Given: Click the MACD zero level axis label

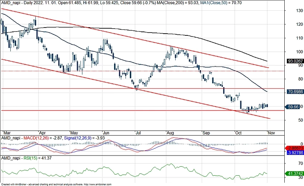Looking at the screenshot, I should pyautogui.click(x=301, y=144).
